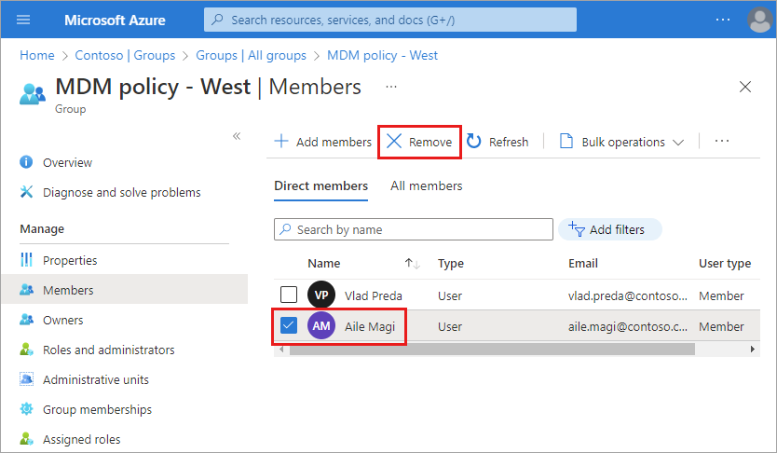Click the Vlad Preda VP avatar
The width and height of the screenshot is (777, 453).
tap(320, 295)
